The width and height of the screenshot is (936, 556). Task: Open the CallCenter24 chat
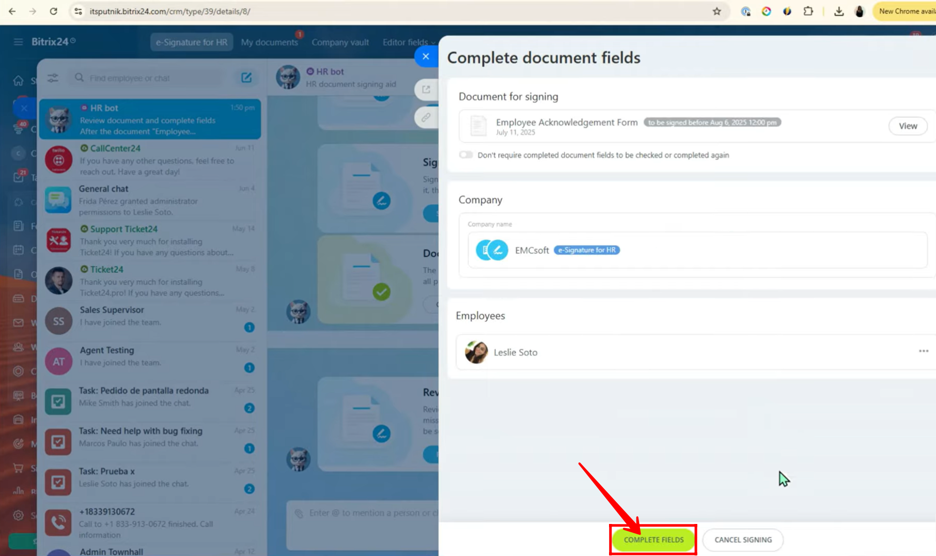pos(150,160)
